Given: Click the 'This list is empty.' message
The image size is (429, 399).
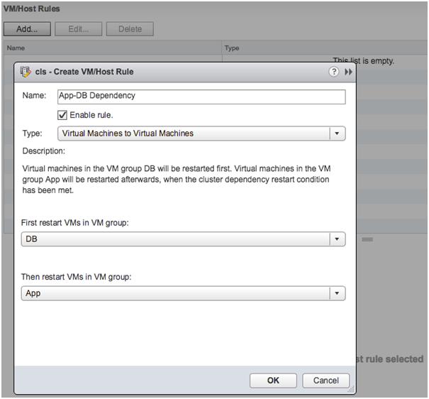Looking at the screenshot, I should coord(363,60).
